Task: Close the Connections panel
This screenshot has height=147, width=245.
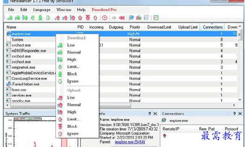Action: click(240, 114)
